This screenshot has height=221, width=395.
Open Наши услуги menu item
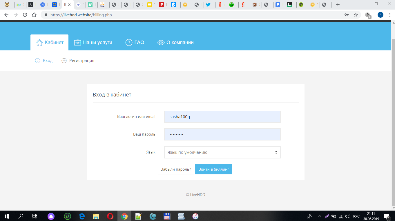point(97,43)
